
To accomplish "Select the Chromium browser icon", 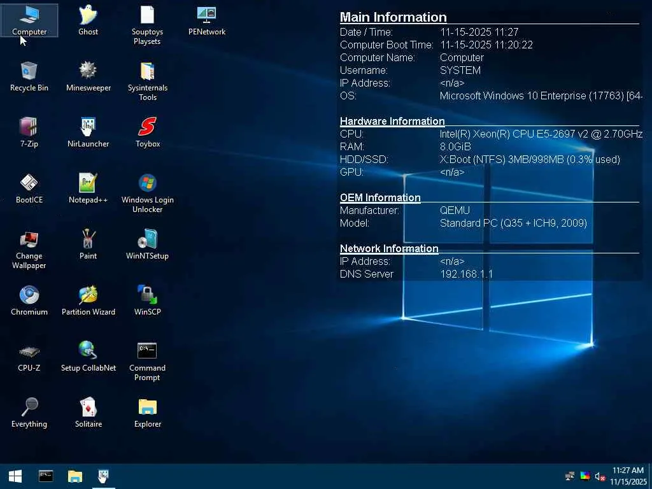I will coord(29,301).
